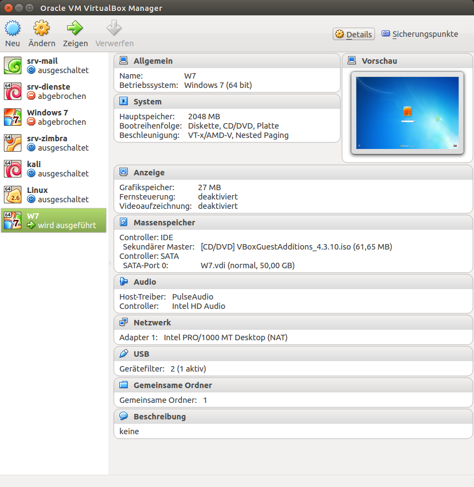Click the Videoaufzeichnung 'deaktiviert' value

(x=218, y=206)
